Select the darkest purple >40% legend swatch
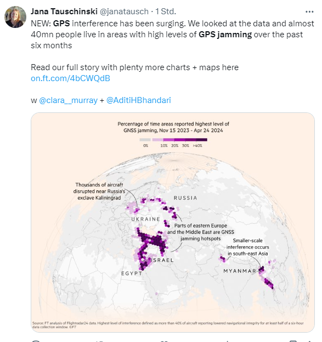The image size is (322, 342). [201, 140]
